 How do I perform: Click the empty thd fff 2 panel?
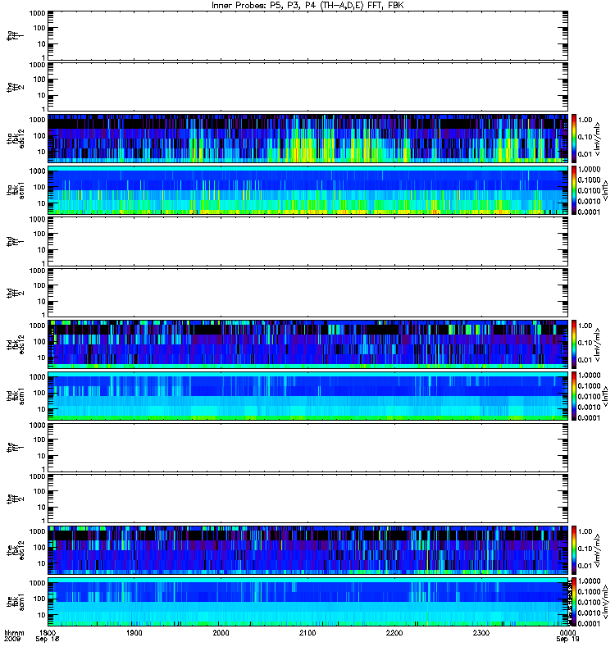coord(308,293)
